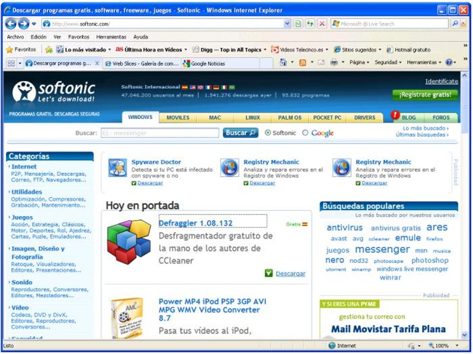Click the Softonic search input field
The image size is (473, 354).
point(160,133)
